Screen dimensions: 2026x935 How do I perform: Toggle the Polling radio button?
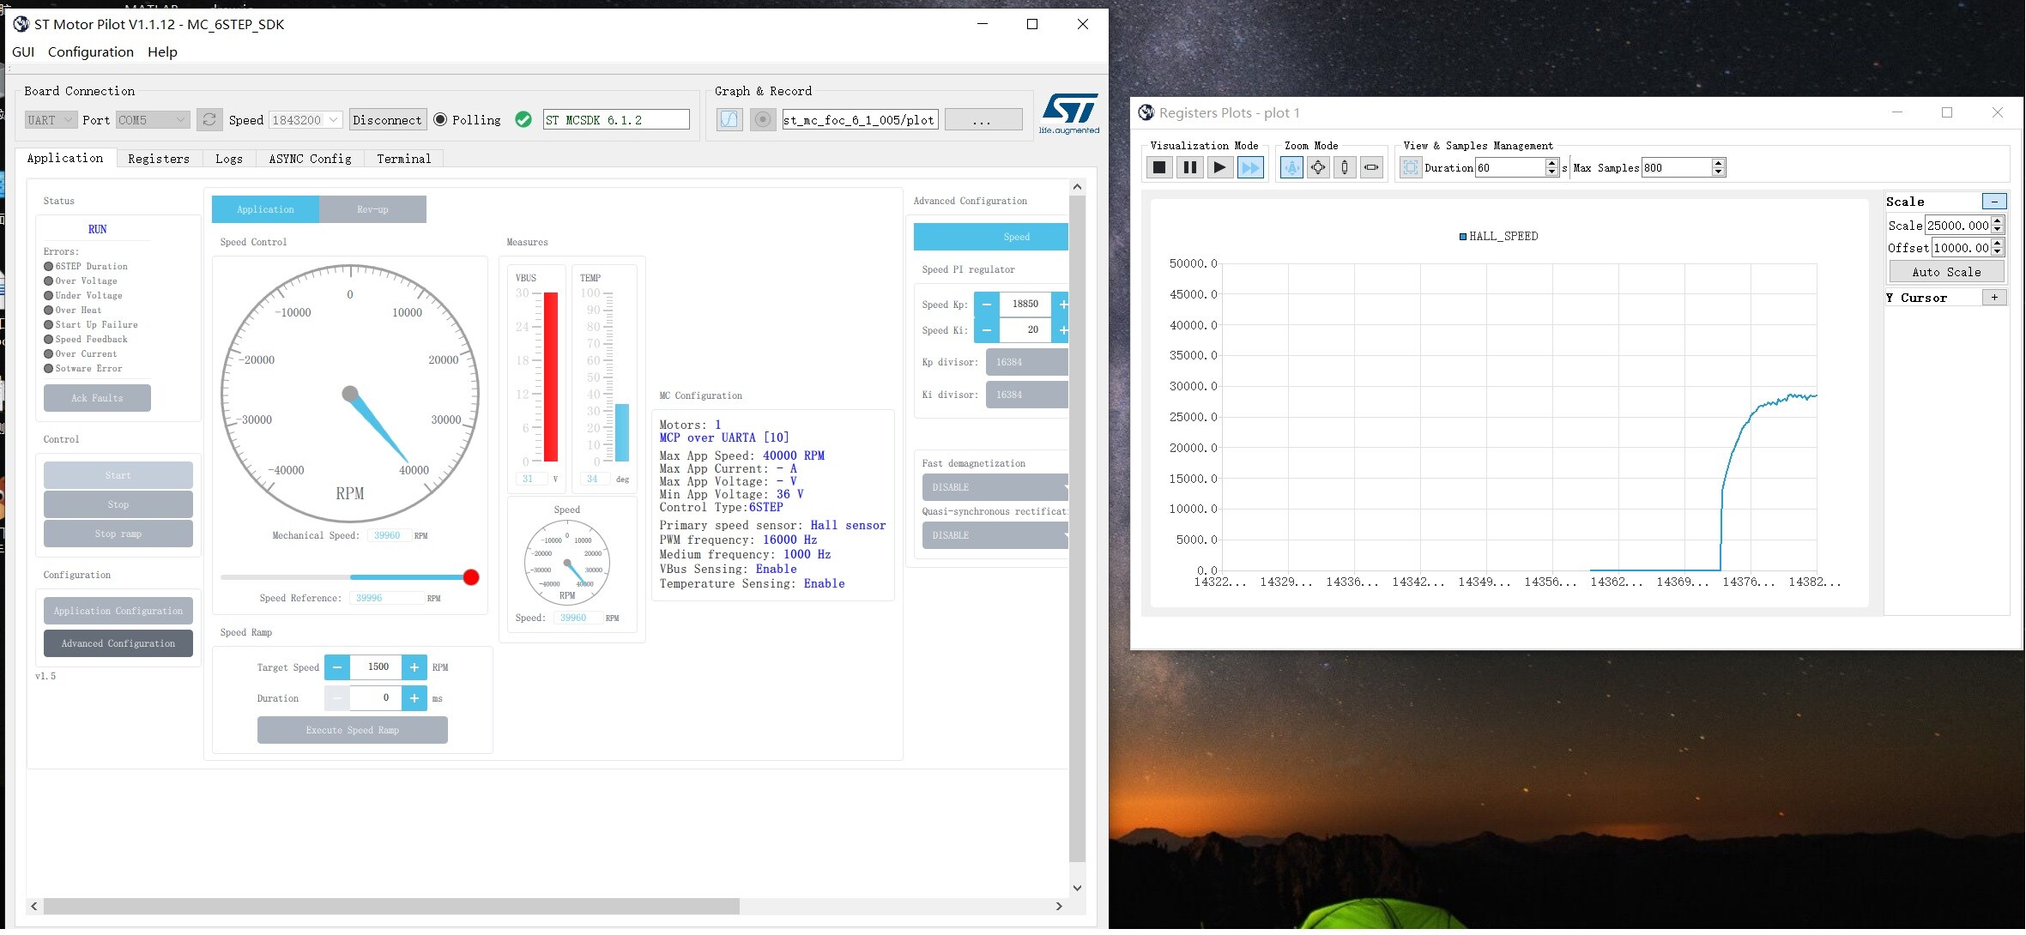click(x=440, y=120)
